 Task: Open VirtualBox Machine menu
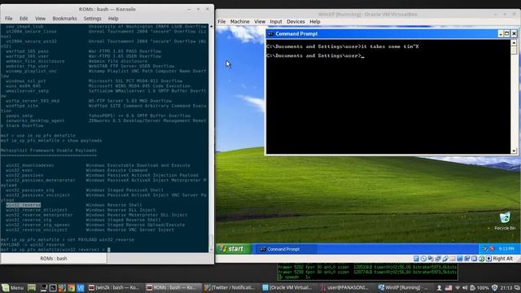tap(240, 21)
